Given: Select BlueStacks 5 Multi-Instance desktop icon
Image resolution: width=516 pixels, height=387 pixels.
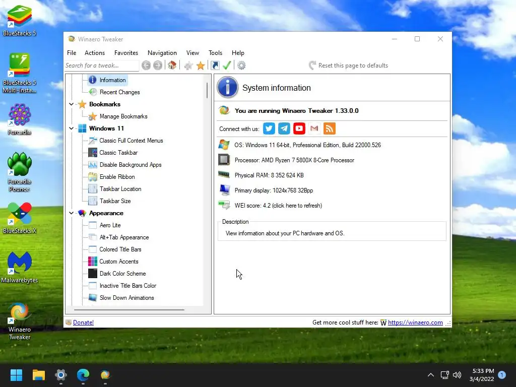Looking at the screenshot, I should click(x=20, y=73).
